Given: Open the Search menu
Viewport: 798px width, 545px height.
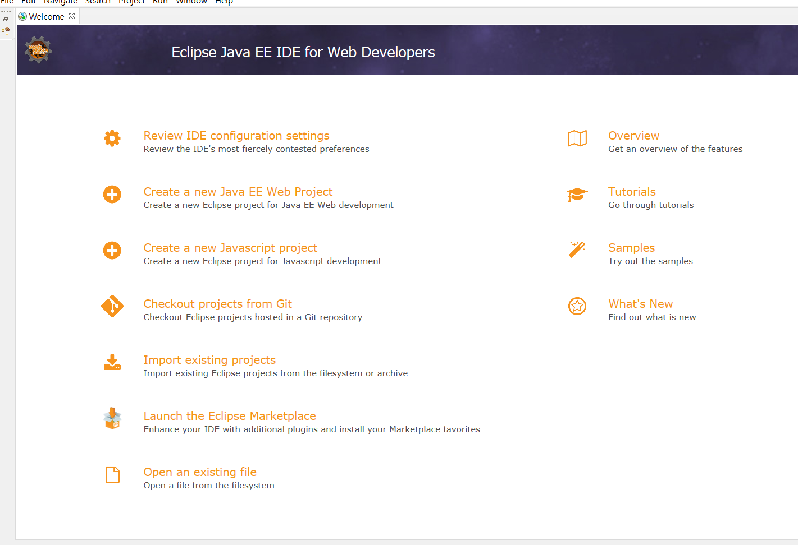Looking at the screenshot, I should click(x=98, y=2).
